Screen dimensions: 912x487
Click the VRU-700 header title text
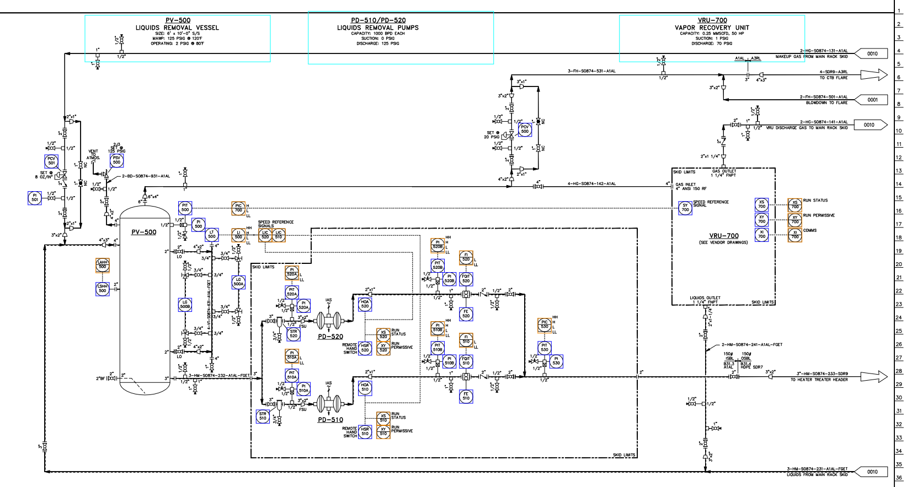712,20
